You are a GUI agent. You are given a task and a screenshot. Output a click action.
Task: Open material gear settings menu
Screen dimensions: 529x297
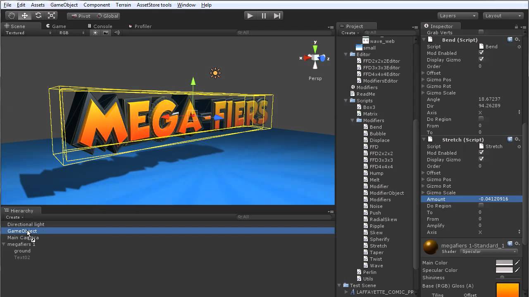[517, 244]
